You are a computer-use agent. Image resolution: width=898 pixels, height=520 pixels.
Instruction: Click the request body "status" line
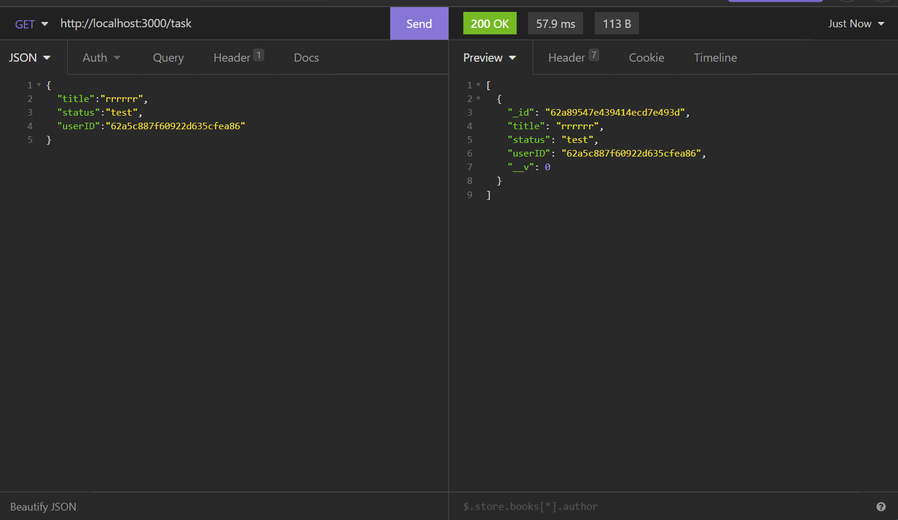pos(100,112)
